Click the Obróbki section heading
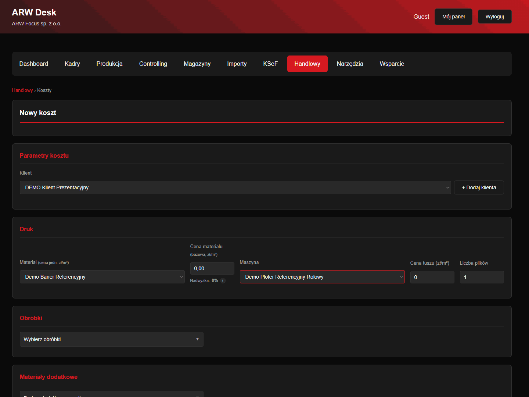Viewport: 529px width, 397px height. click(31, 318)
